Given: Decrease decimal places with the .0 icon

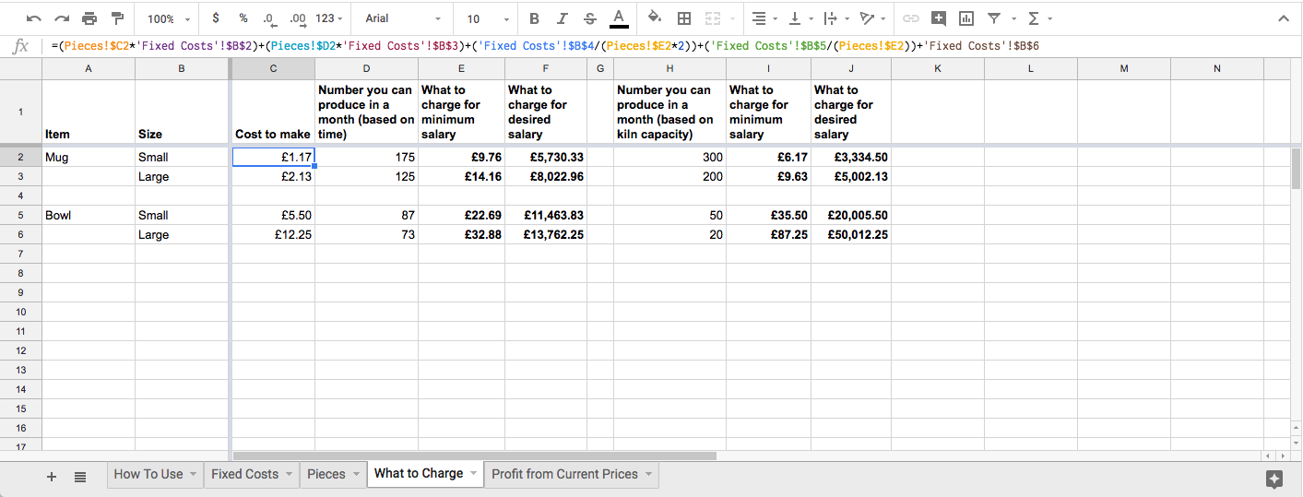Looking at the screenshot, I should (268, 18).
